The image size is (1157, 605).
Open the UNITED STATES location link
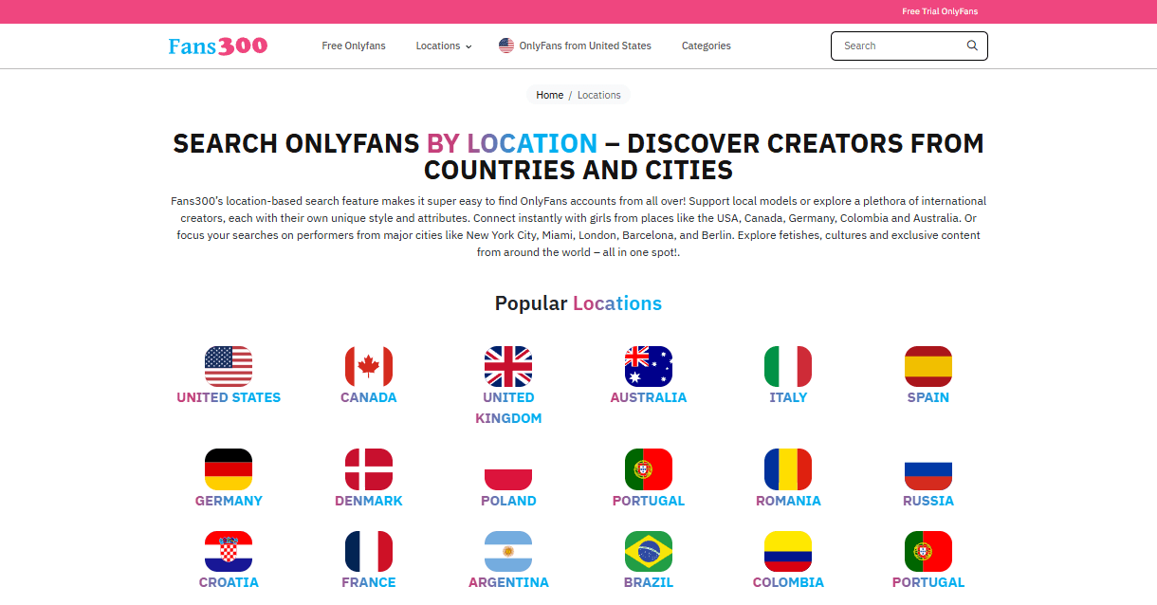tap(229, 397)
